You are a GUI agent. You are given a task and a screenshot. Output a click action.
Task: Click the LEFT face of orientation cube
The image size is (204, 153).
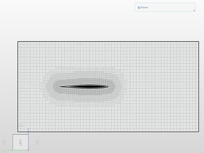point(21,142)
